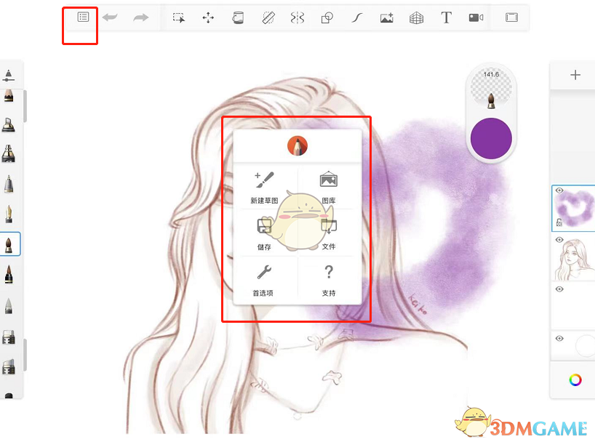The height and width of the screenshot is (442, 595).
Task: Add a new layer with the plus button
Action: 575,75
